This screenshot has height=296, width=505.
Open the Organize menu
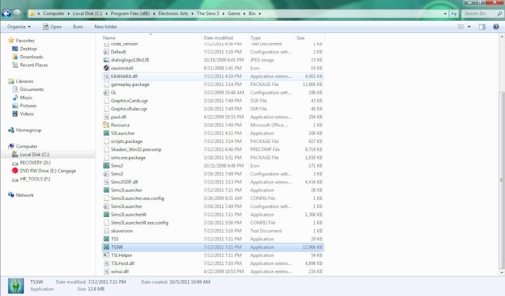(19, 27)
